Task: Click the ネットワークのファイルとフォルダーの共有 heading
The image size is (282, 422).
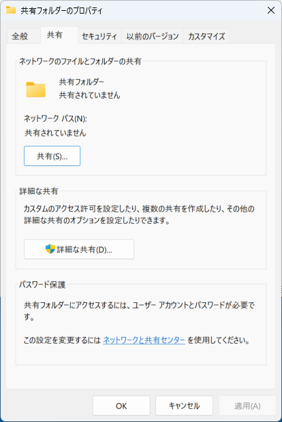Action: tap(80, 61)
